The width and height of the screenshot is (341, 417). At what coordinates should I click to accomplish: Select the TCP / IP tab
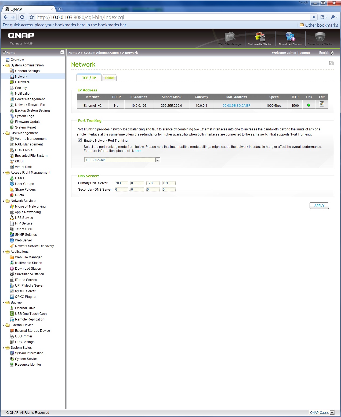click(89, 78)
